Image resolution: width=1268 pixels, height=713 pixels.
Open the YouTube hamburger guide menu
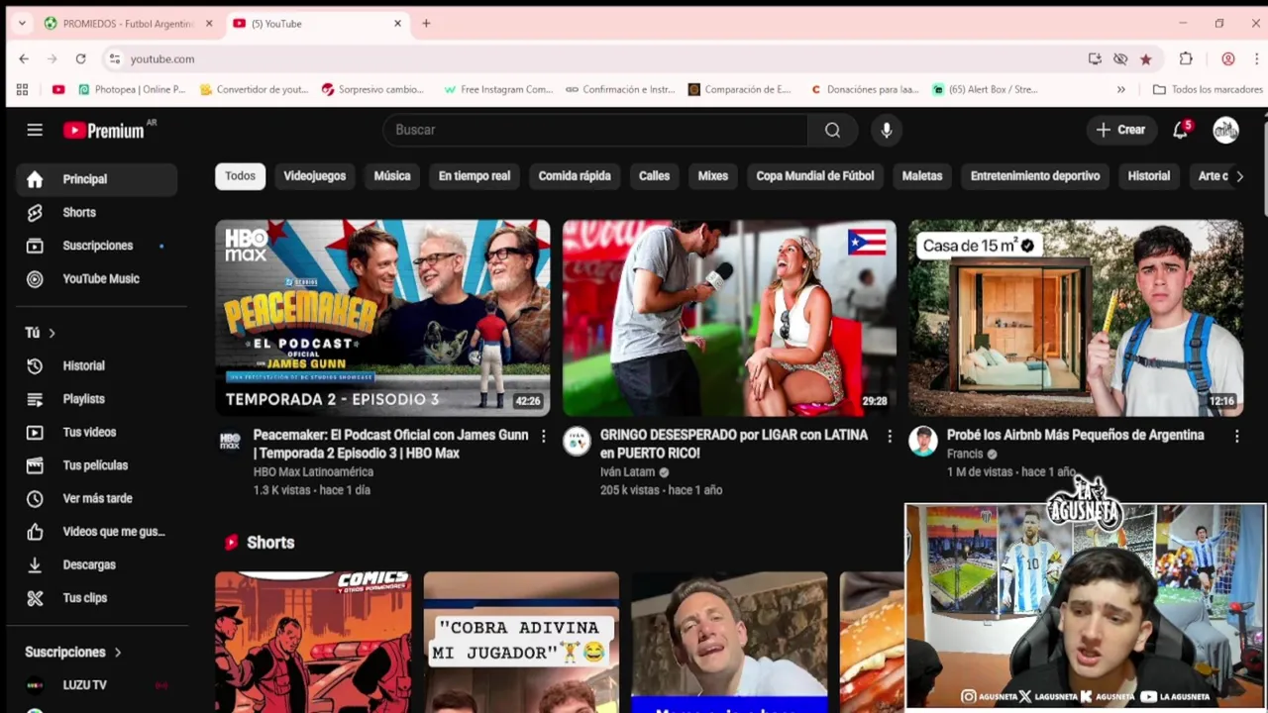(35, 130)
